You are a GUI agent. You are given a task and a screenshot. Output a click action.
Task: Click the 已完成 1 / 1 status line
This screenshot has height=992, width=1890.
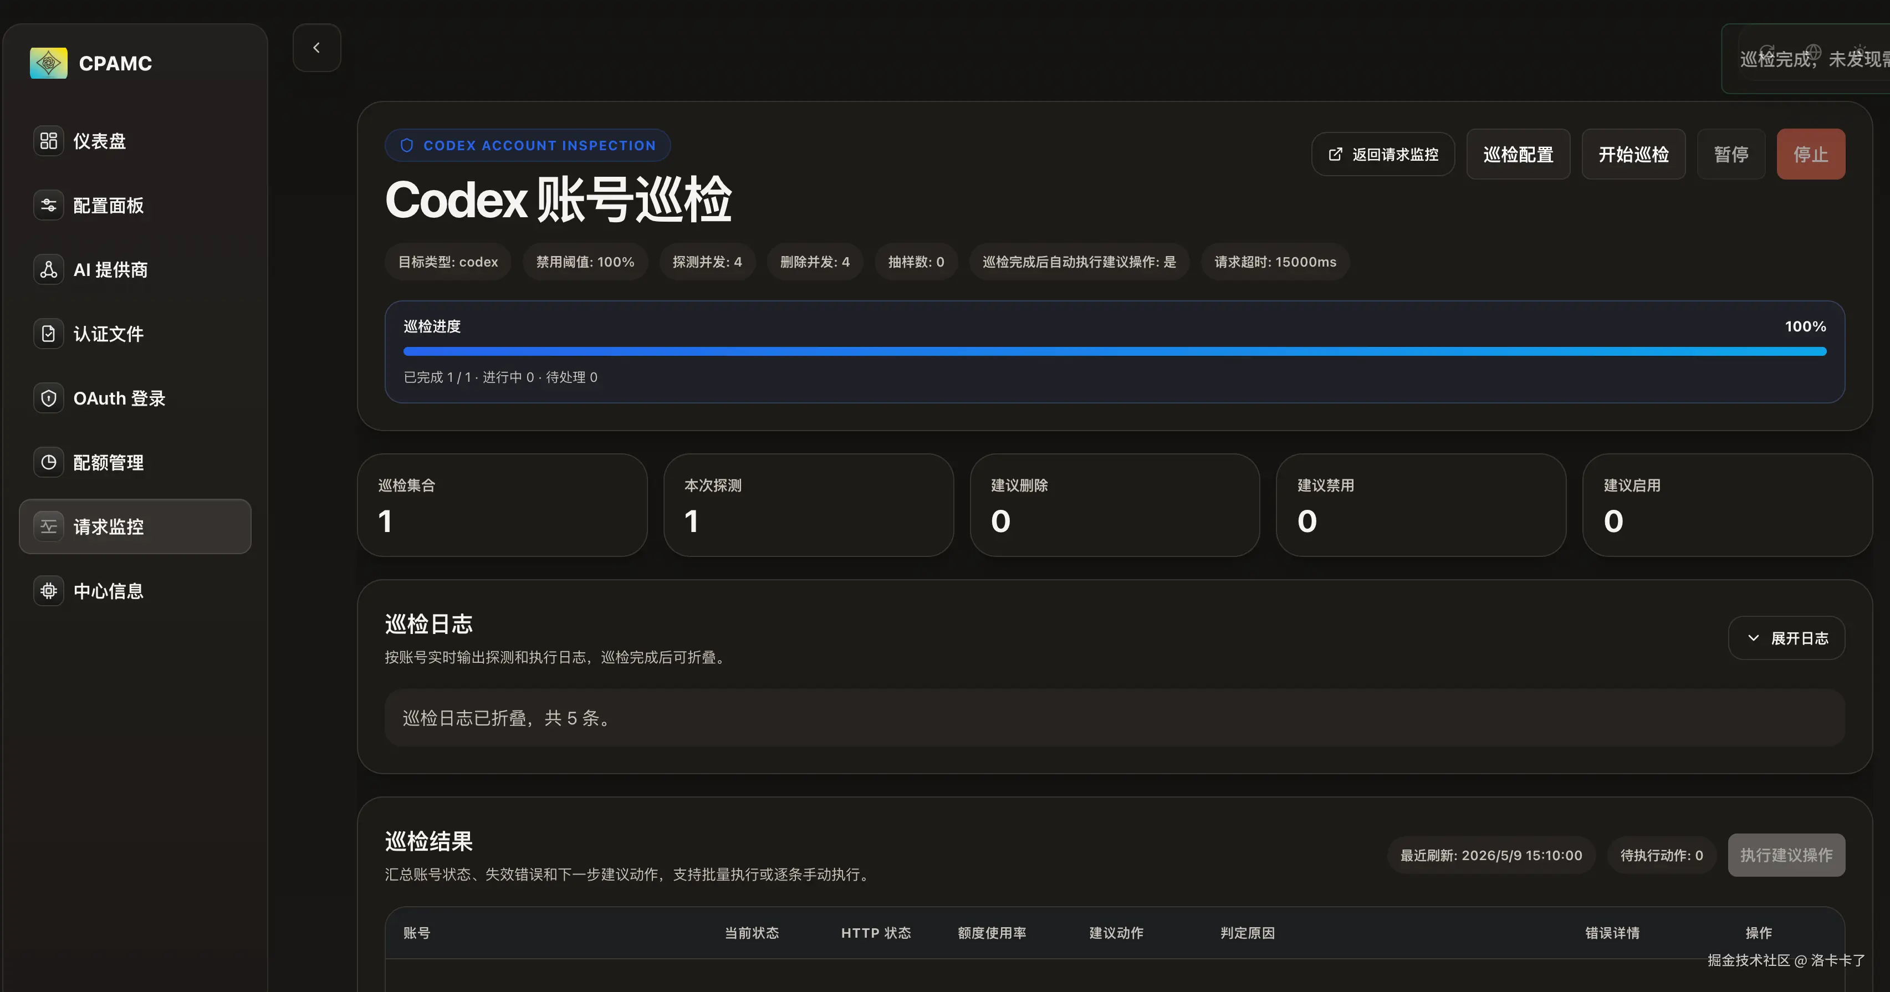click(500, 377)
